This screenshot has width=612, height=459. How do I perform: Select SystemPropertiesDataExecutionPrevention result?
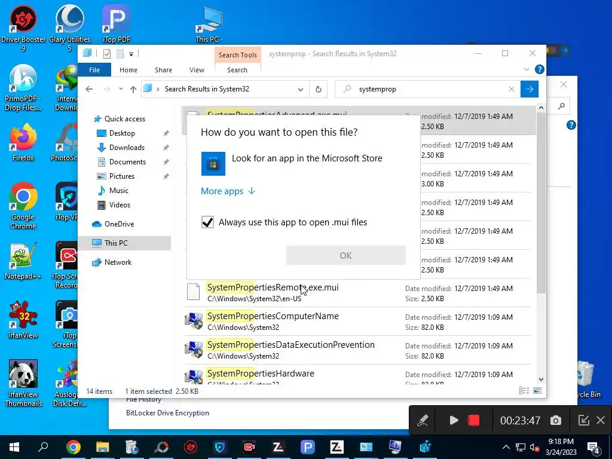click(x=357, y=350)
